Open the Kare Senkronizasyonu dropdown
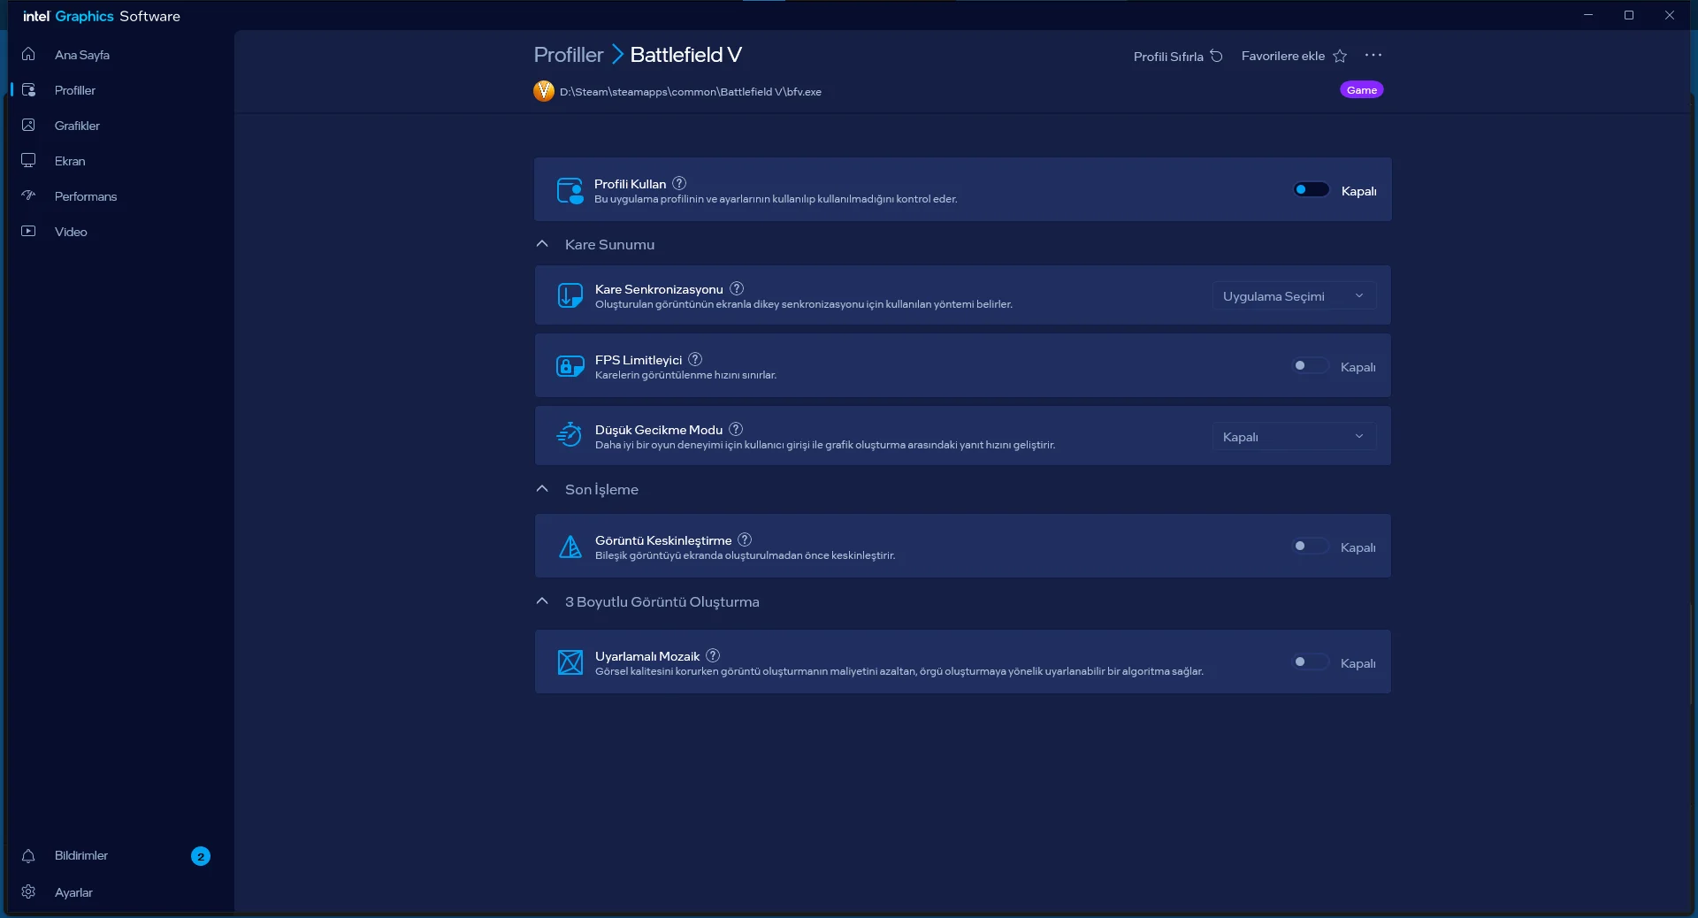1698x918 pixels. (1294, 295)
